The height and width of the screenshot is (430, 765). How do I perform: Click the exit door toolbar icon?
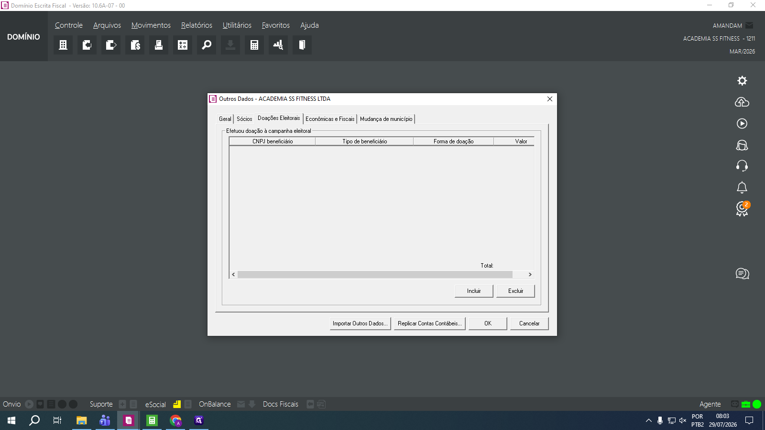[302, 45]
